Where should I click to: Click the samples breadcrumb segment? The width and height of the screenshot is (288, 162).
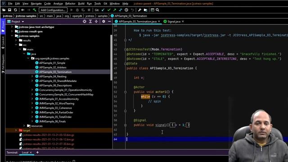pyautogui.click(x=103, y=16)
